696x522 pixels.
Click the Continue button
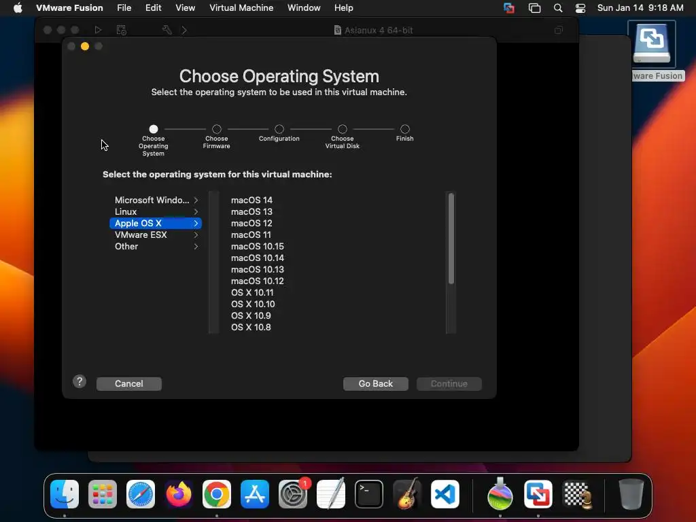(449, 383)
